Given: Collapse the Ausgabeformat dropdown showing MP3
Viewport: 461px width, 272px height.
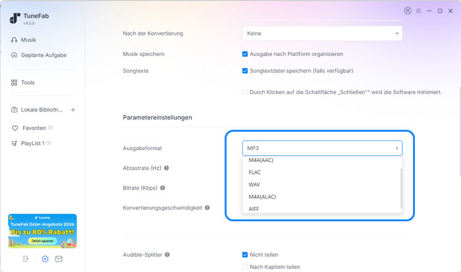Looking at the screenshot, I should [322, 148].
